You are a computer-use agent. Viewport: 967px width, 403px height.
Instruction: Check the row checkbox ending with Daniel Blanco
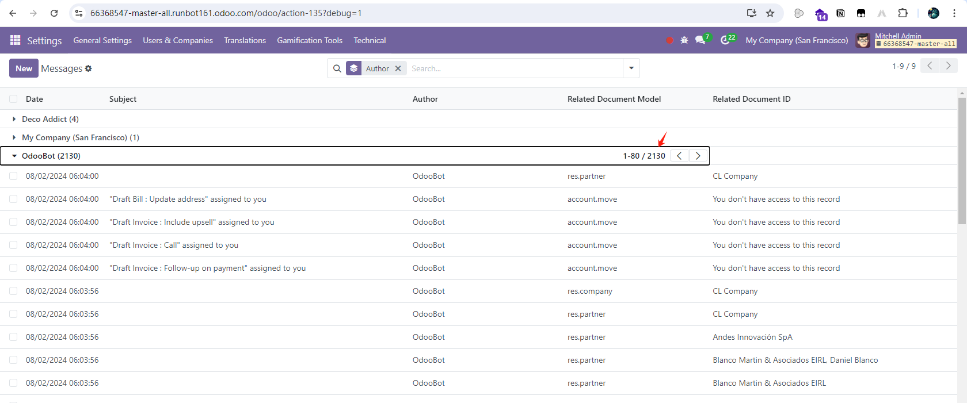pyautogui.click(x=13, y=360)
